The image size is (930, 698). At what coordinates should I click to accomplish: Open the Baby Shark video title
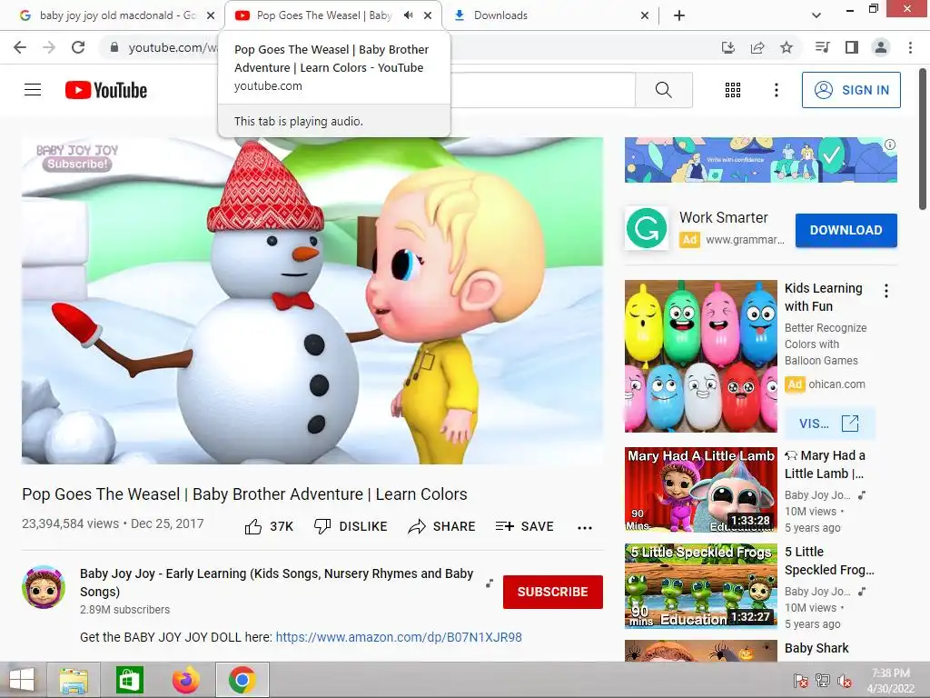(x=816, y=648)
